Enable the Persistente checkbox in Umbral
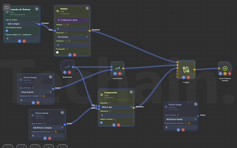The width and height of the screenshot is (237, 148). tap(57, 52)
